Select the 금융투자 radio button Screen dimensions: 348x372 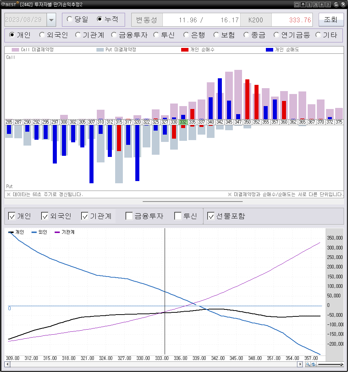(x=114, y=35)
